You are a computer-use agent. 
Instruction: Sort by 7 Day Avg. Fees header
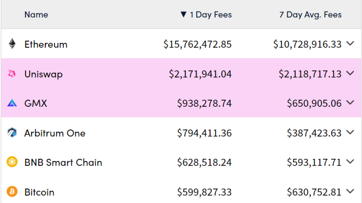[310, 15]
